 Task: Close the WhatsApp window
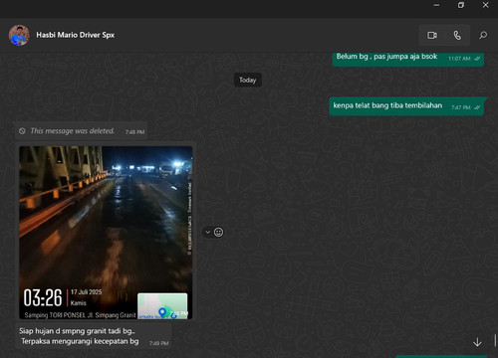point(485,5)
